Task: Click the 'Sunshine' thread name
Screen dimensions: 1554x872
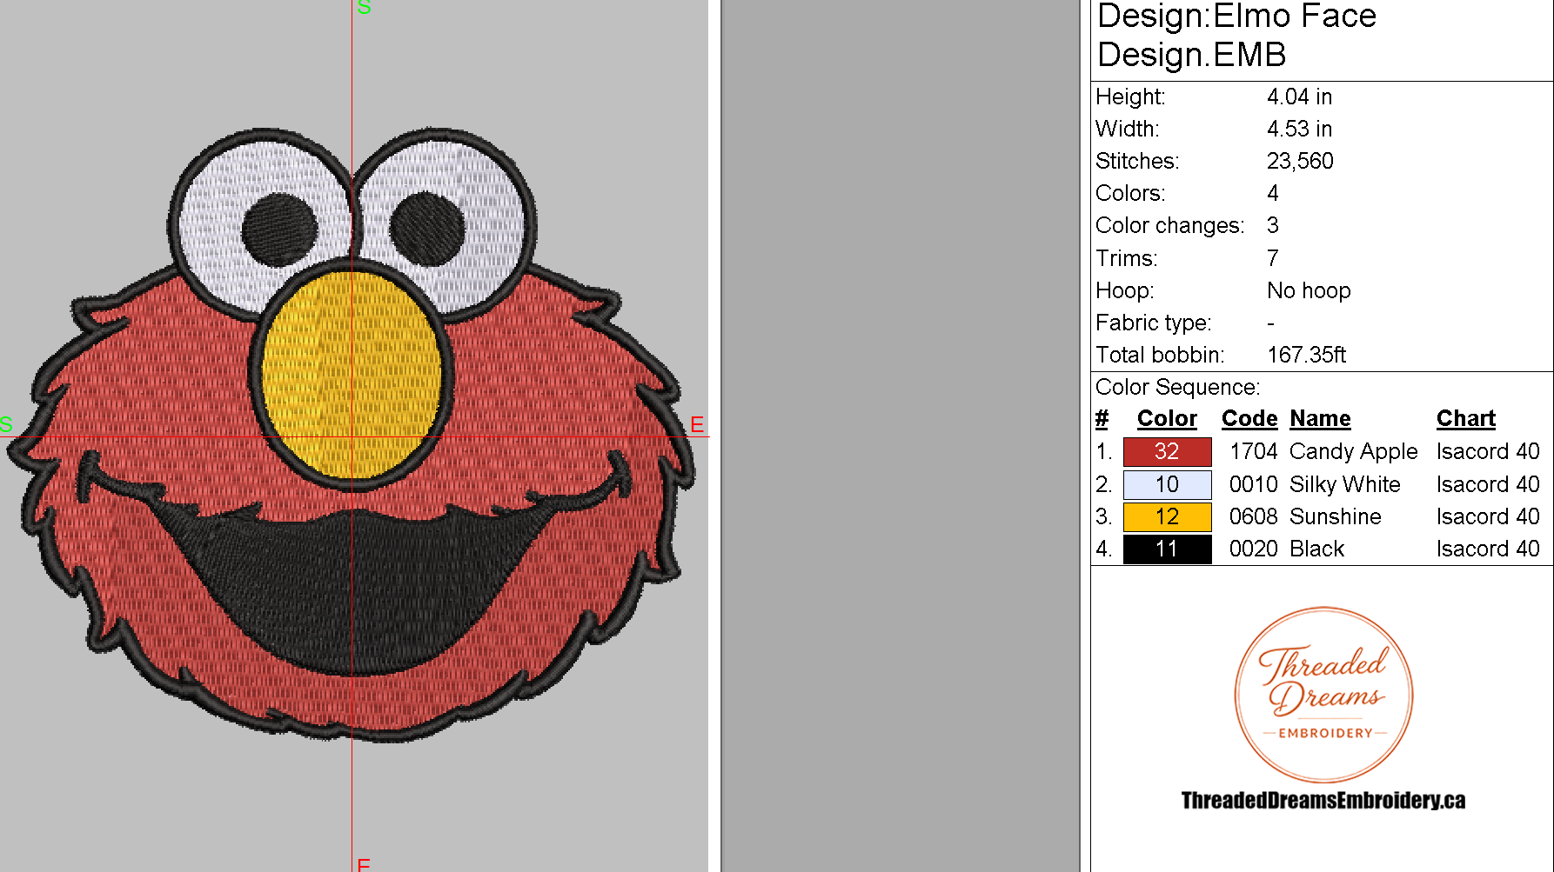Action: 1335,516
